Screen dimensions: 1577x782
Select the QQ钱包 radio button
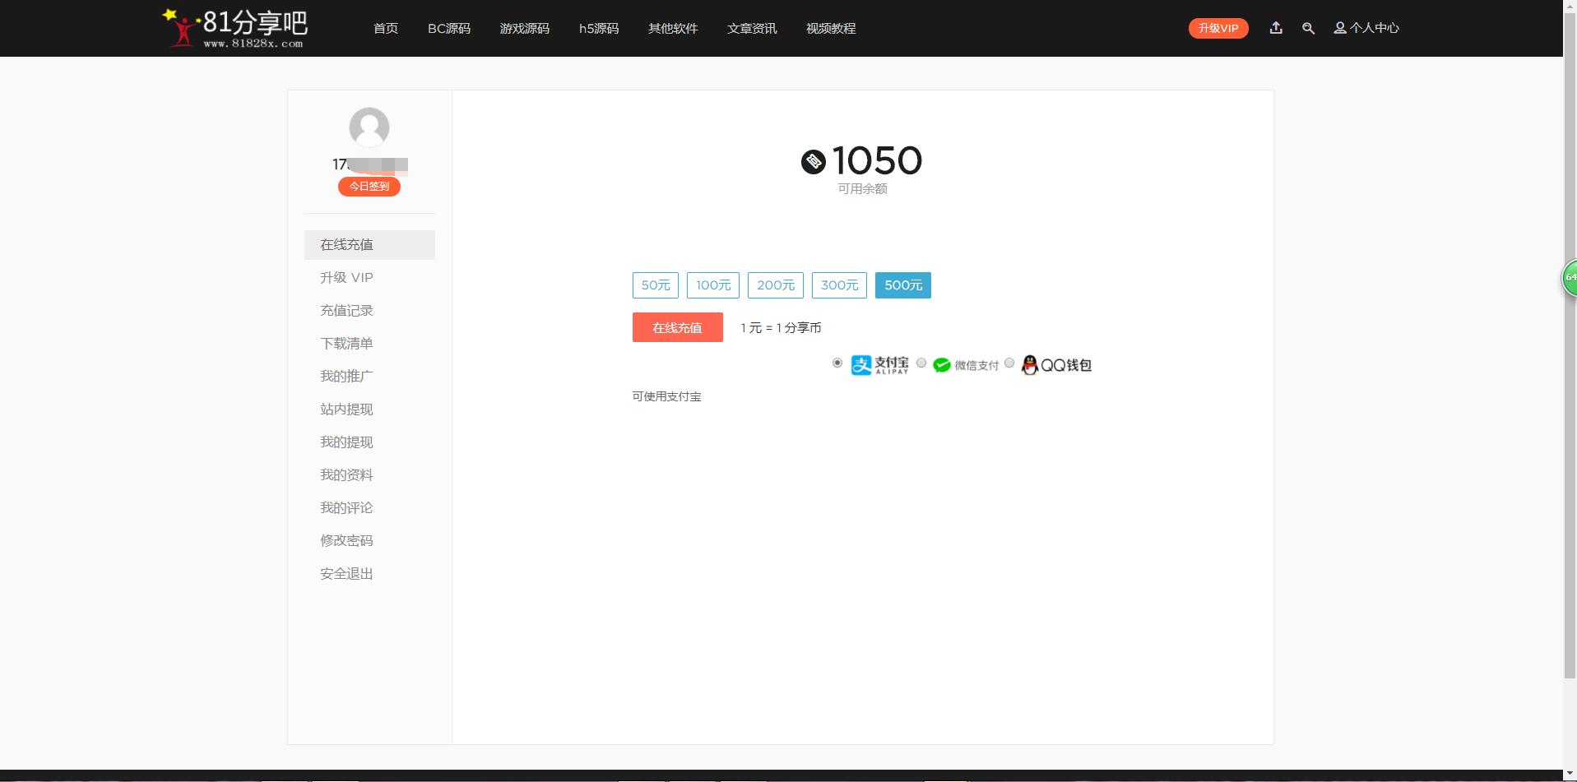(x=1009, y=363)
